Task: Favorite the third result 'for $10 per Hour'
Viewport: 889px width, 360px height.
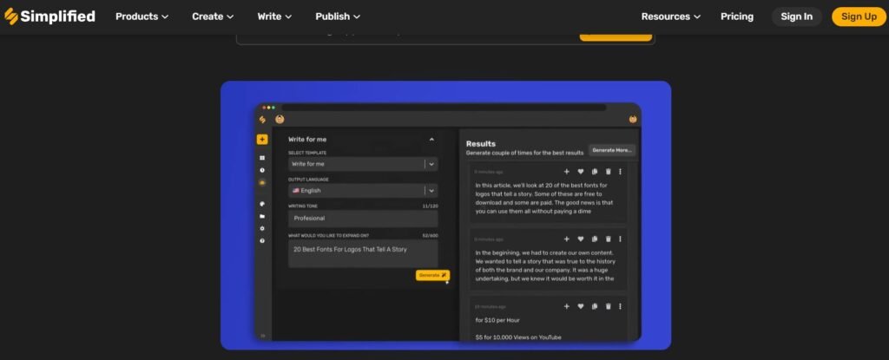Action: click(x=581, y=306)
